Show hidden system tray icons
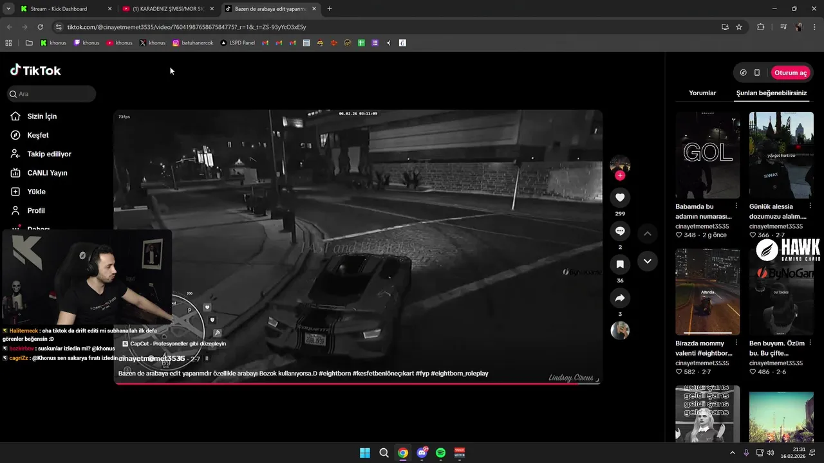This screenshot has height=463, width=824. point(732,453)
